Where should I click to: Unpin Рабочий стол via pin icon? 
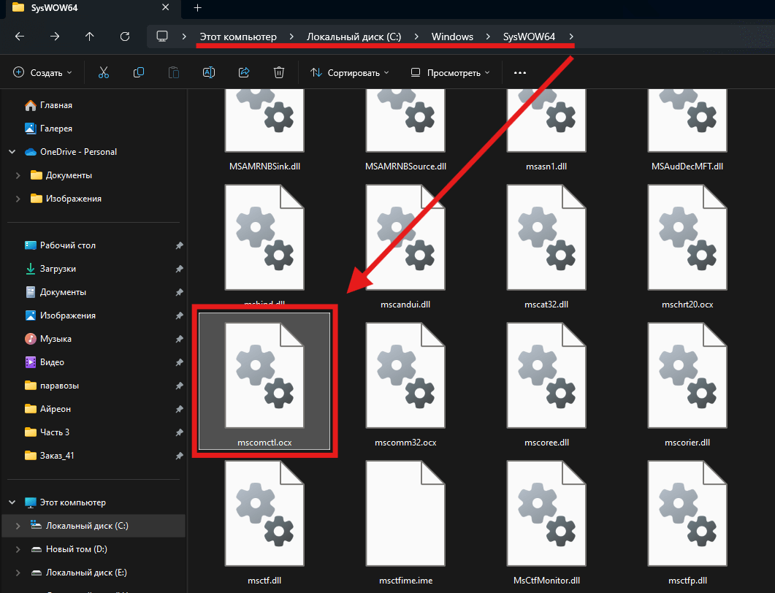click(179, 245)
